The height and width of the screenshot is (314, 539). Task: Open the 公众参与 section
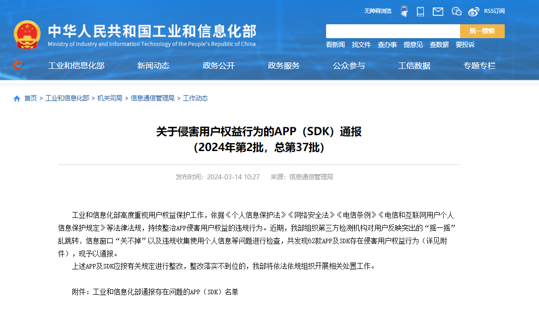349,65
